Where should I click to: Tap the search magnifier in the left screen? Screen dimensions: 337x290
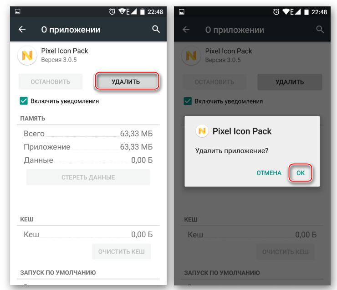(x=156, y=30)
